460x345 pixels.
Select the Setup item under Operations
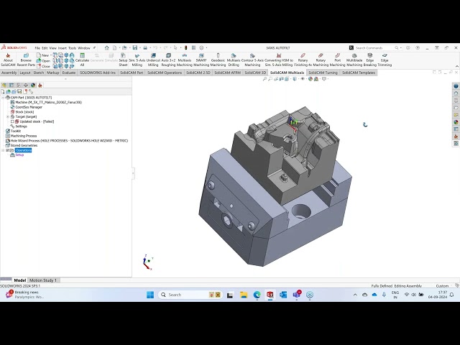tap(17, 155)
